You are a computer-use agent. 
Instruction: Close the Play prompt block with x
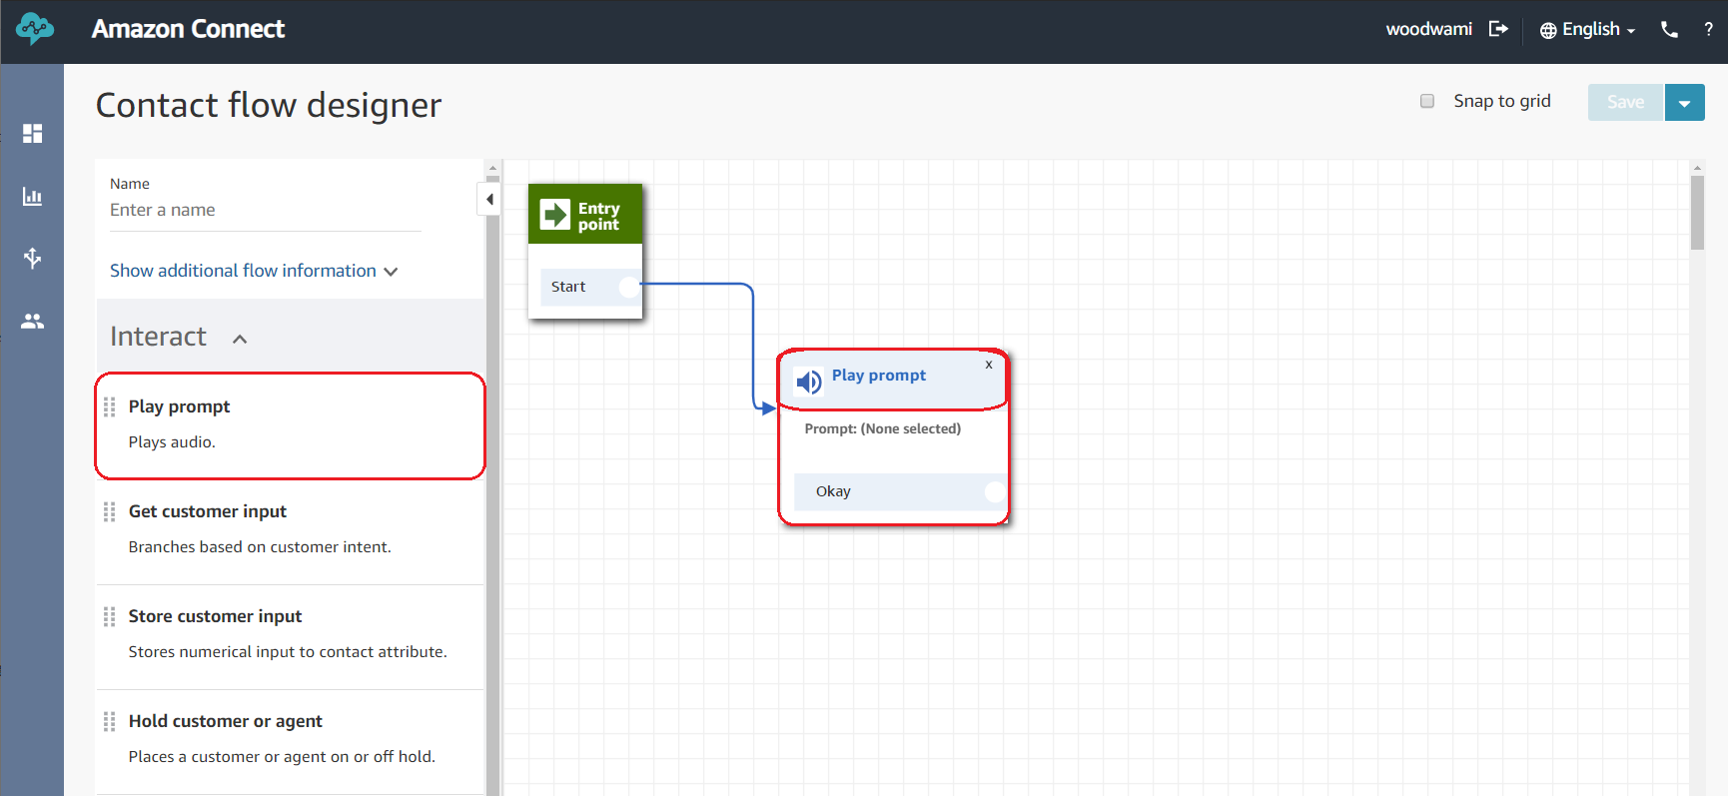pos(989,365)
